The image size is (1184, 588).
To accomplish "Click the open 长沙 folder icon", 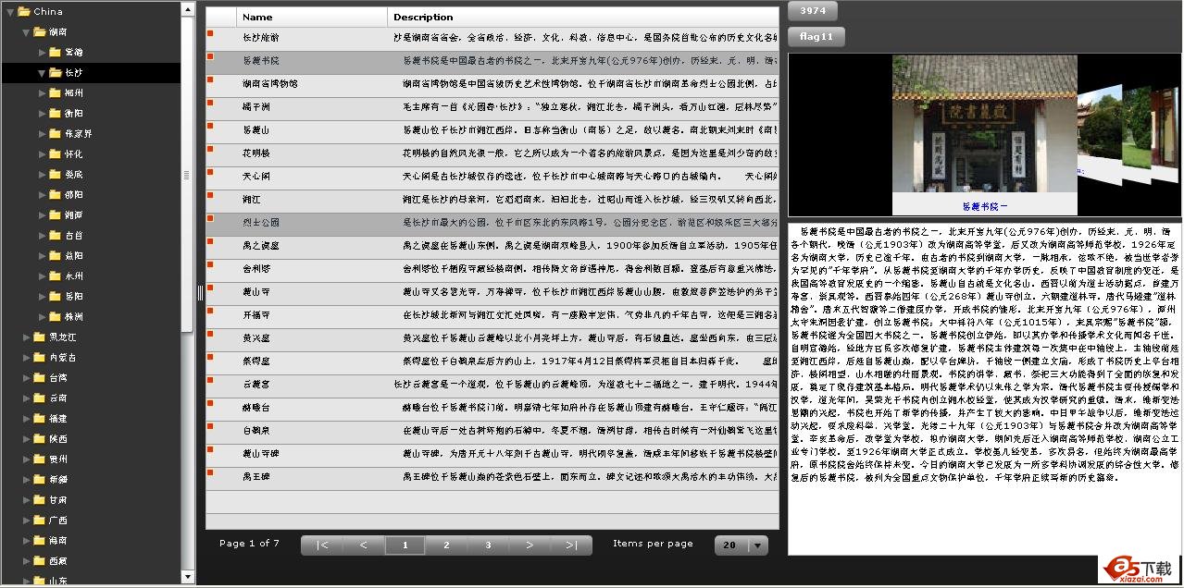I will coord(55,72).
